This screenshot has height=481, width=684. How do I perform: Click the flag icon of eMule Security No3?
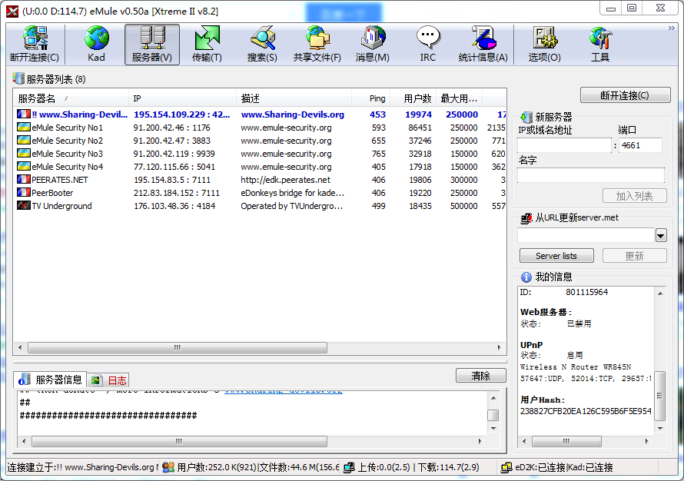click(24, 153)
